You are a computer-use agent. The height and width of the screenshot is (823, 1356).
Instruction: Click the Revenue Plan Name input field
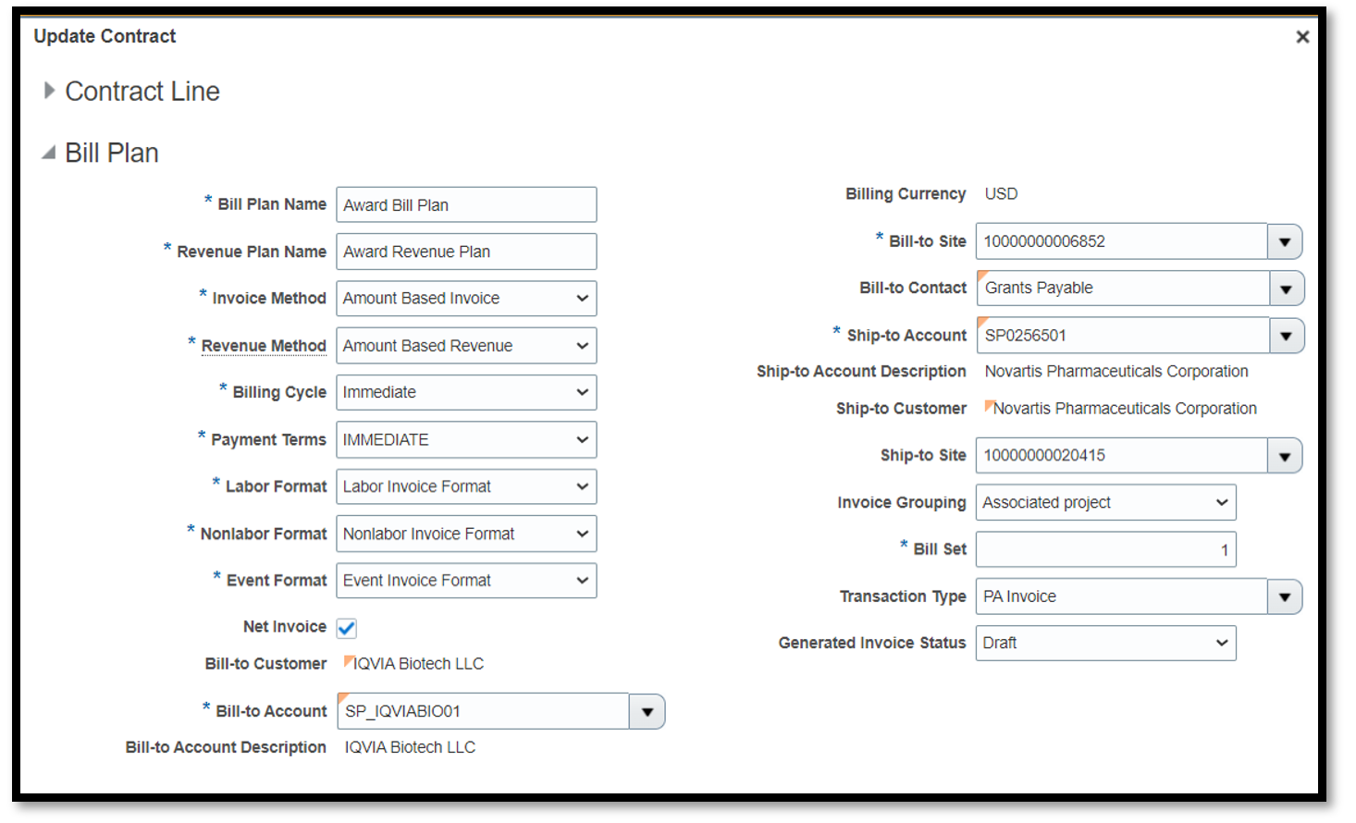(x=466, y=252)
